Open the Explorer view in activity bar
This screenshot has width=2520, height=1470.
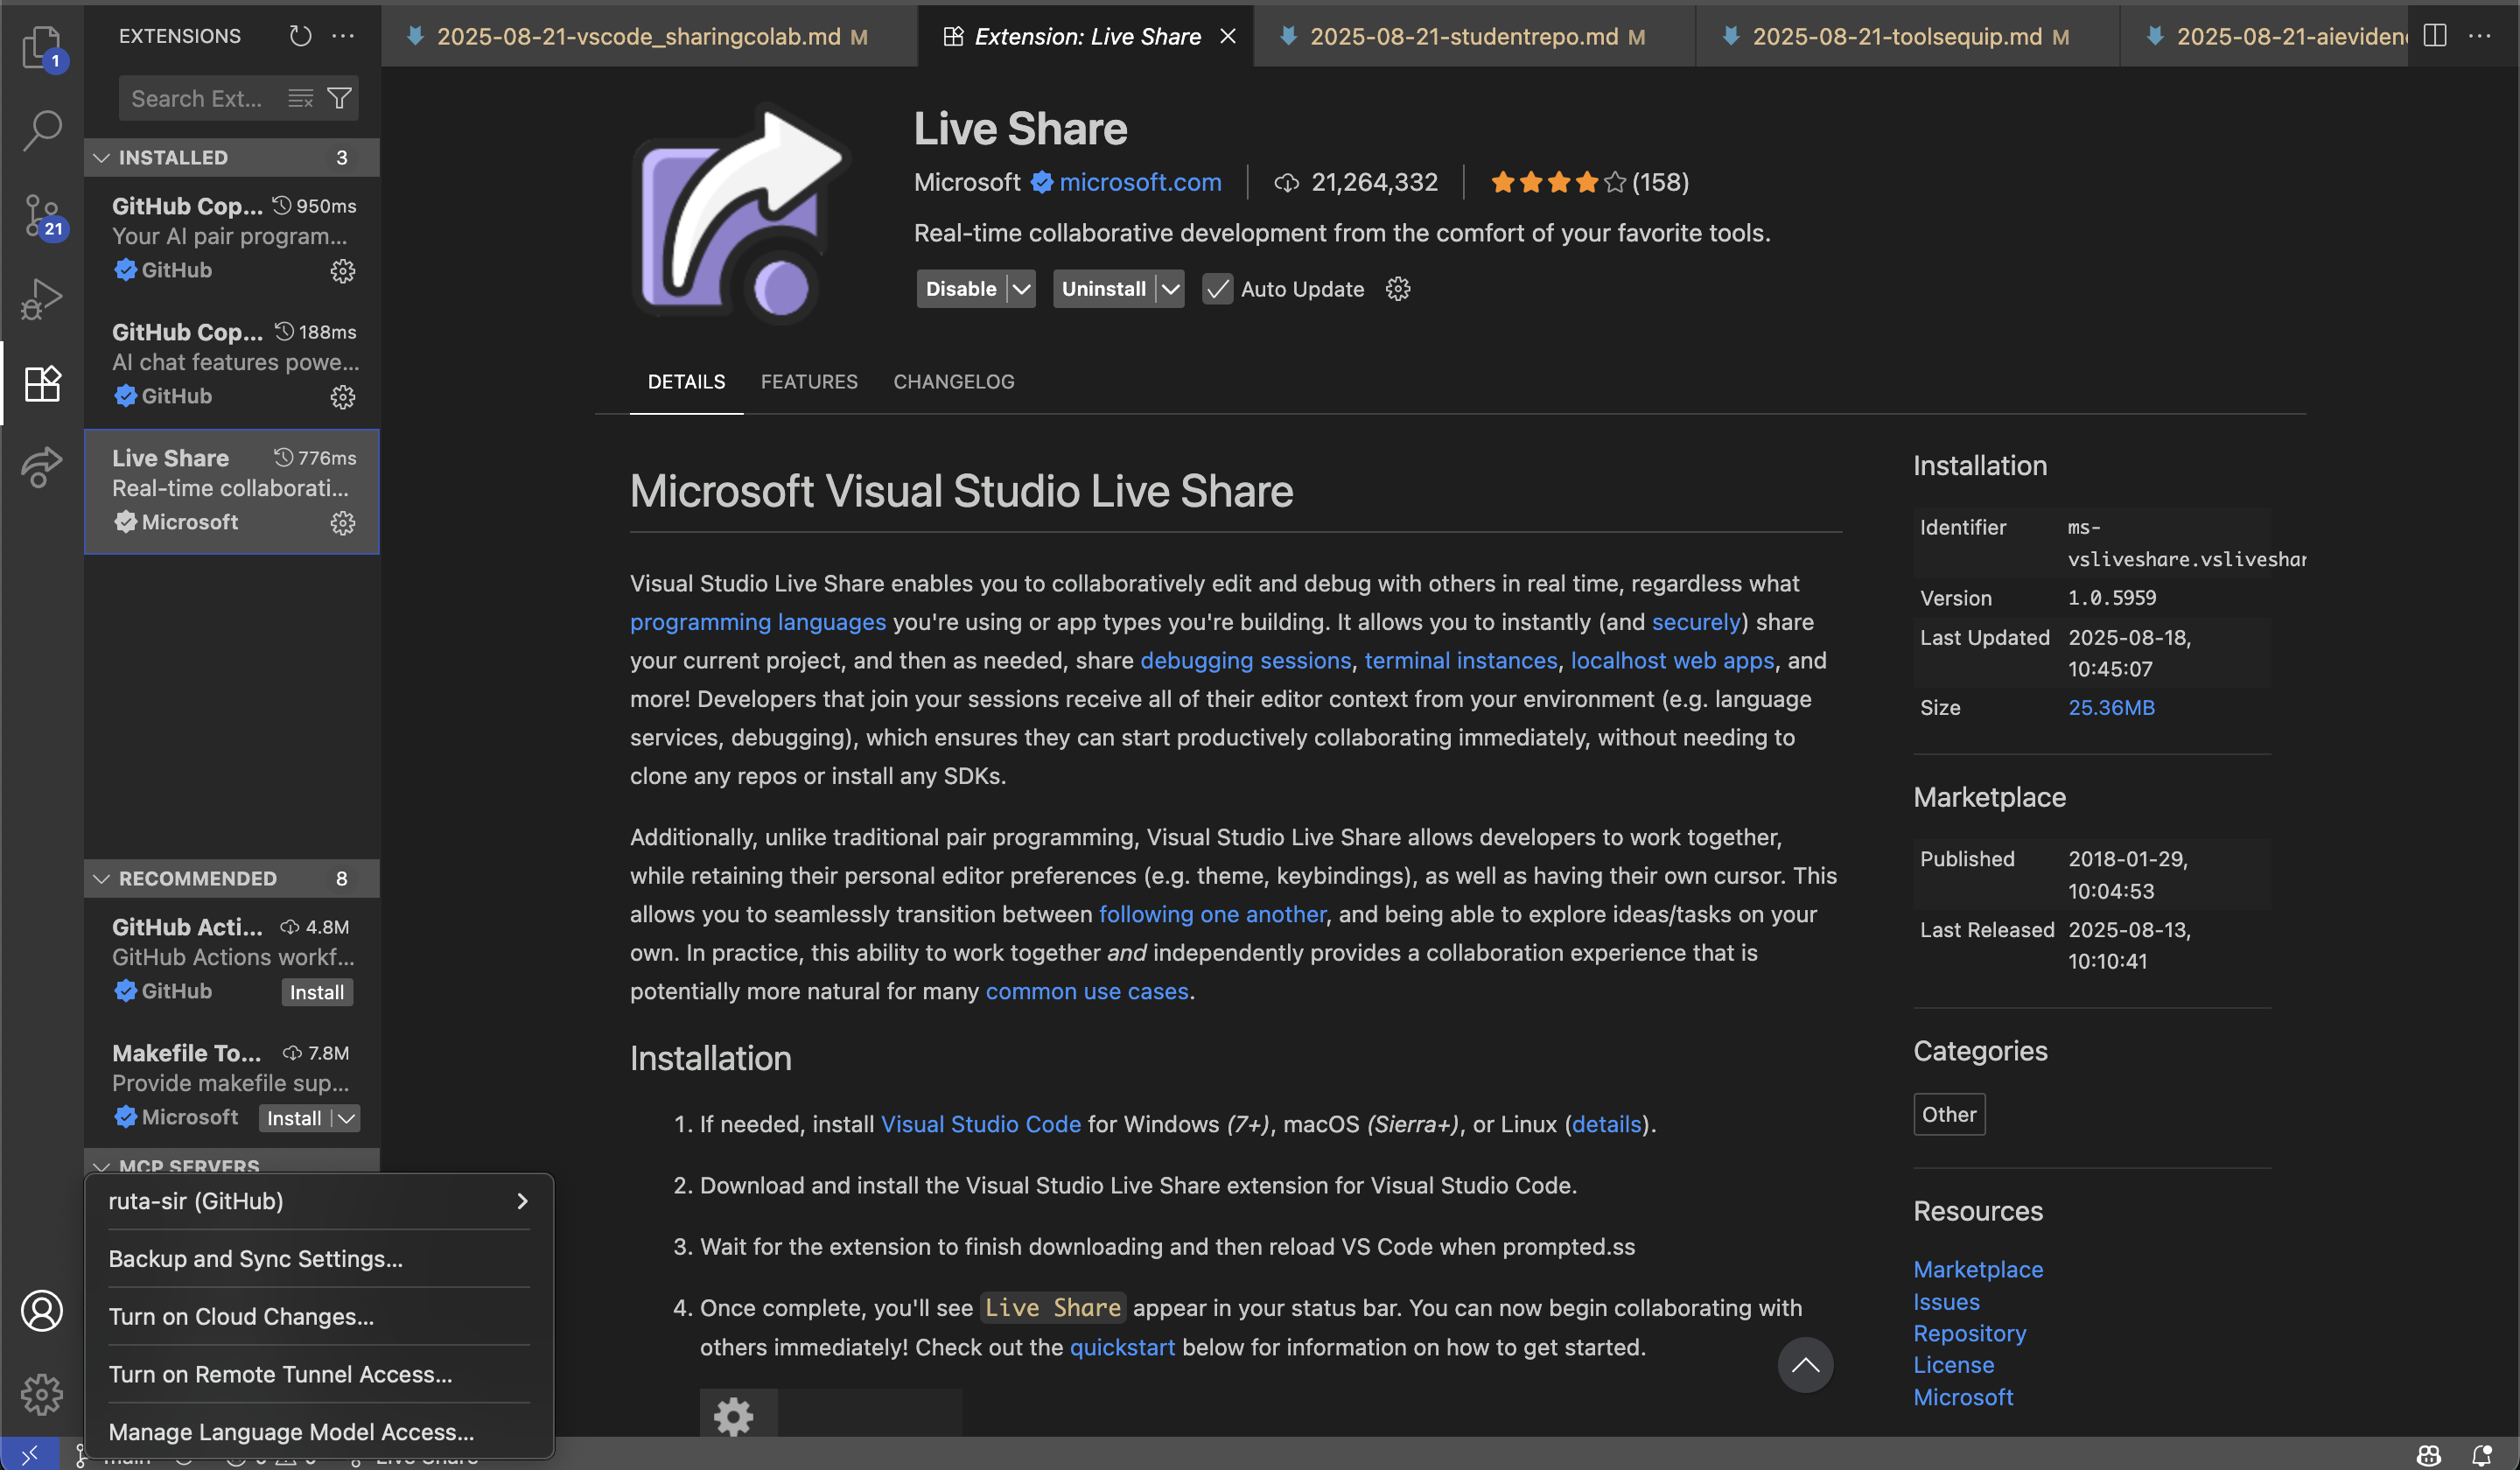point(42,48)
